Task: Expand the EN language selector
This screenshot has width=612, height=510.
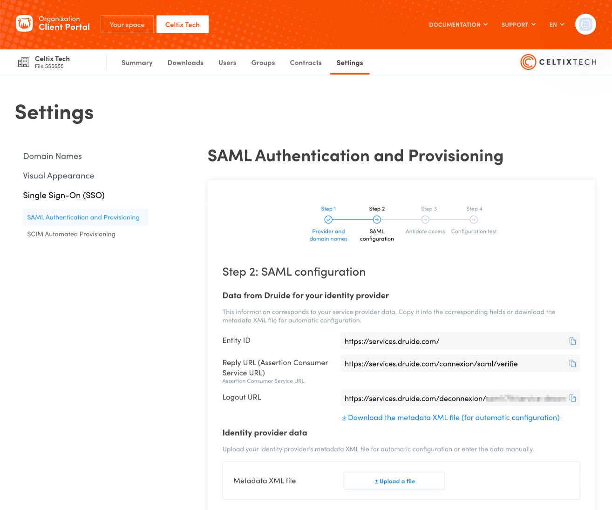Action: pyautogui.click(x=557, y=25)
